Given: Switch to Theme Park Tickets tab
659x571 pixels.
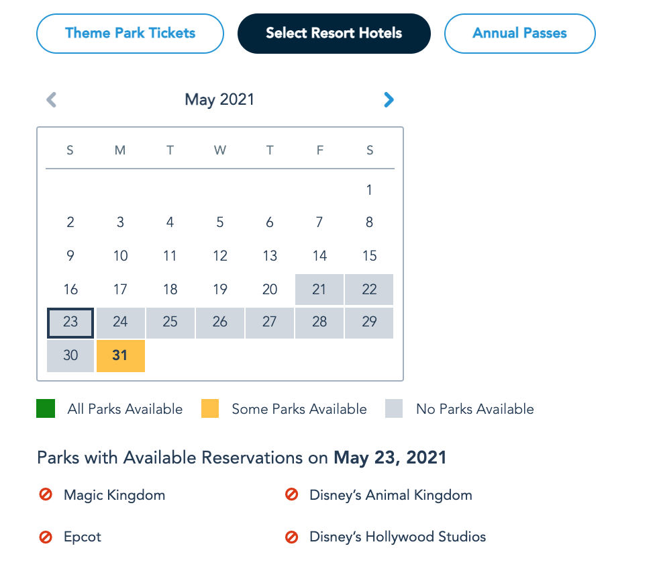Looking at the screenshot, I should pos(130,33).
